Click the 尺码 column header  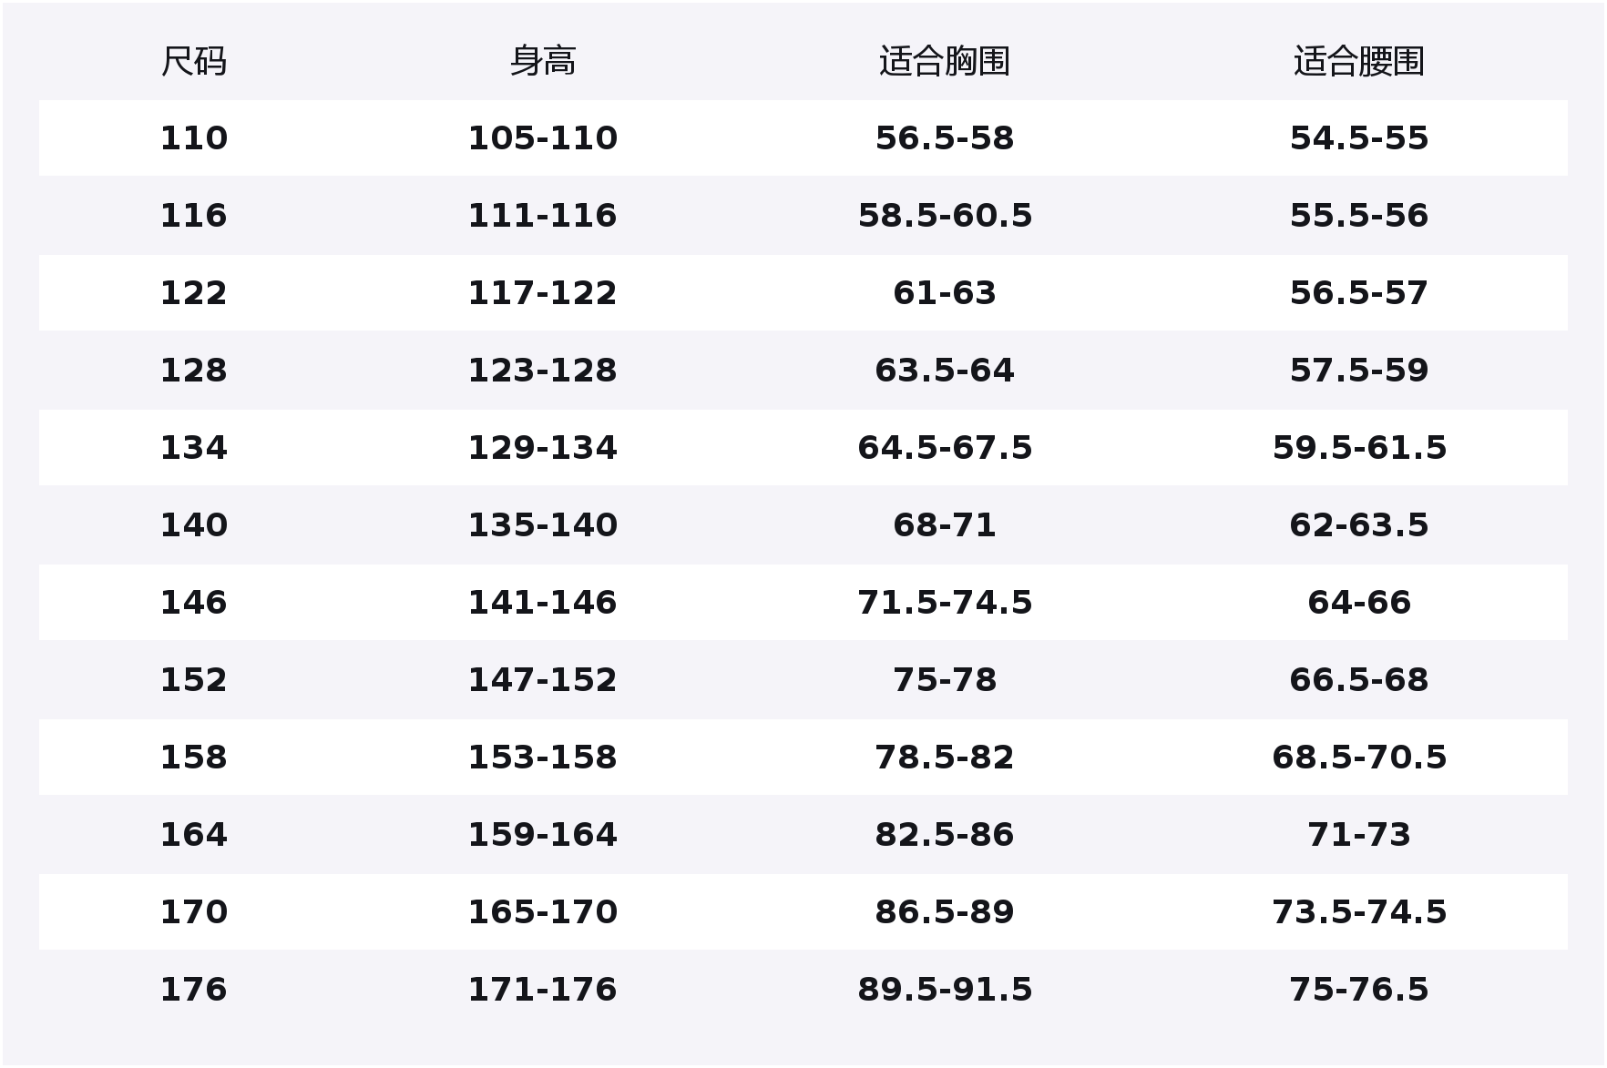click(193, 62)
